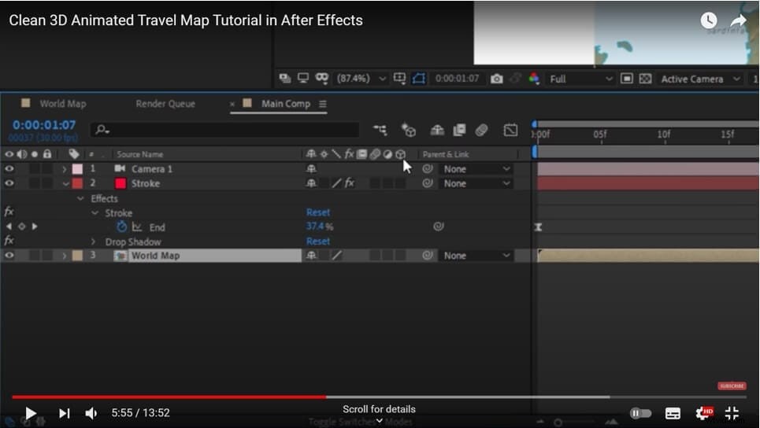This screenshot has height=428, width=760.
Task: Toggle the Stroke layer shy switch
Action: tap(311, 183)
